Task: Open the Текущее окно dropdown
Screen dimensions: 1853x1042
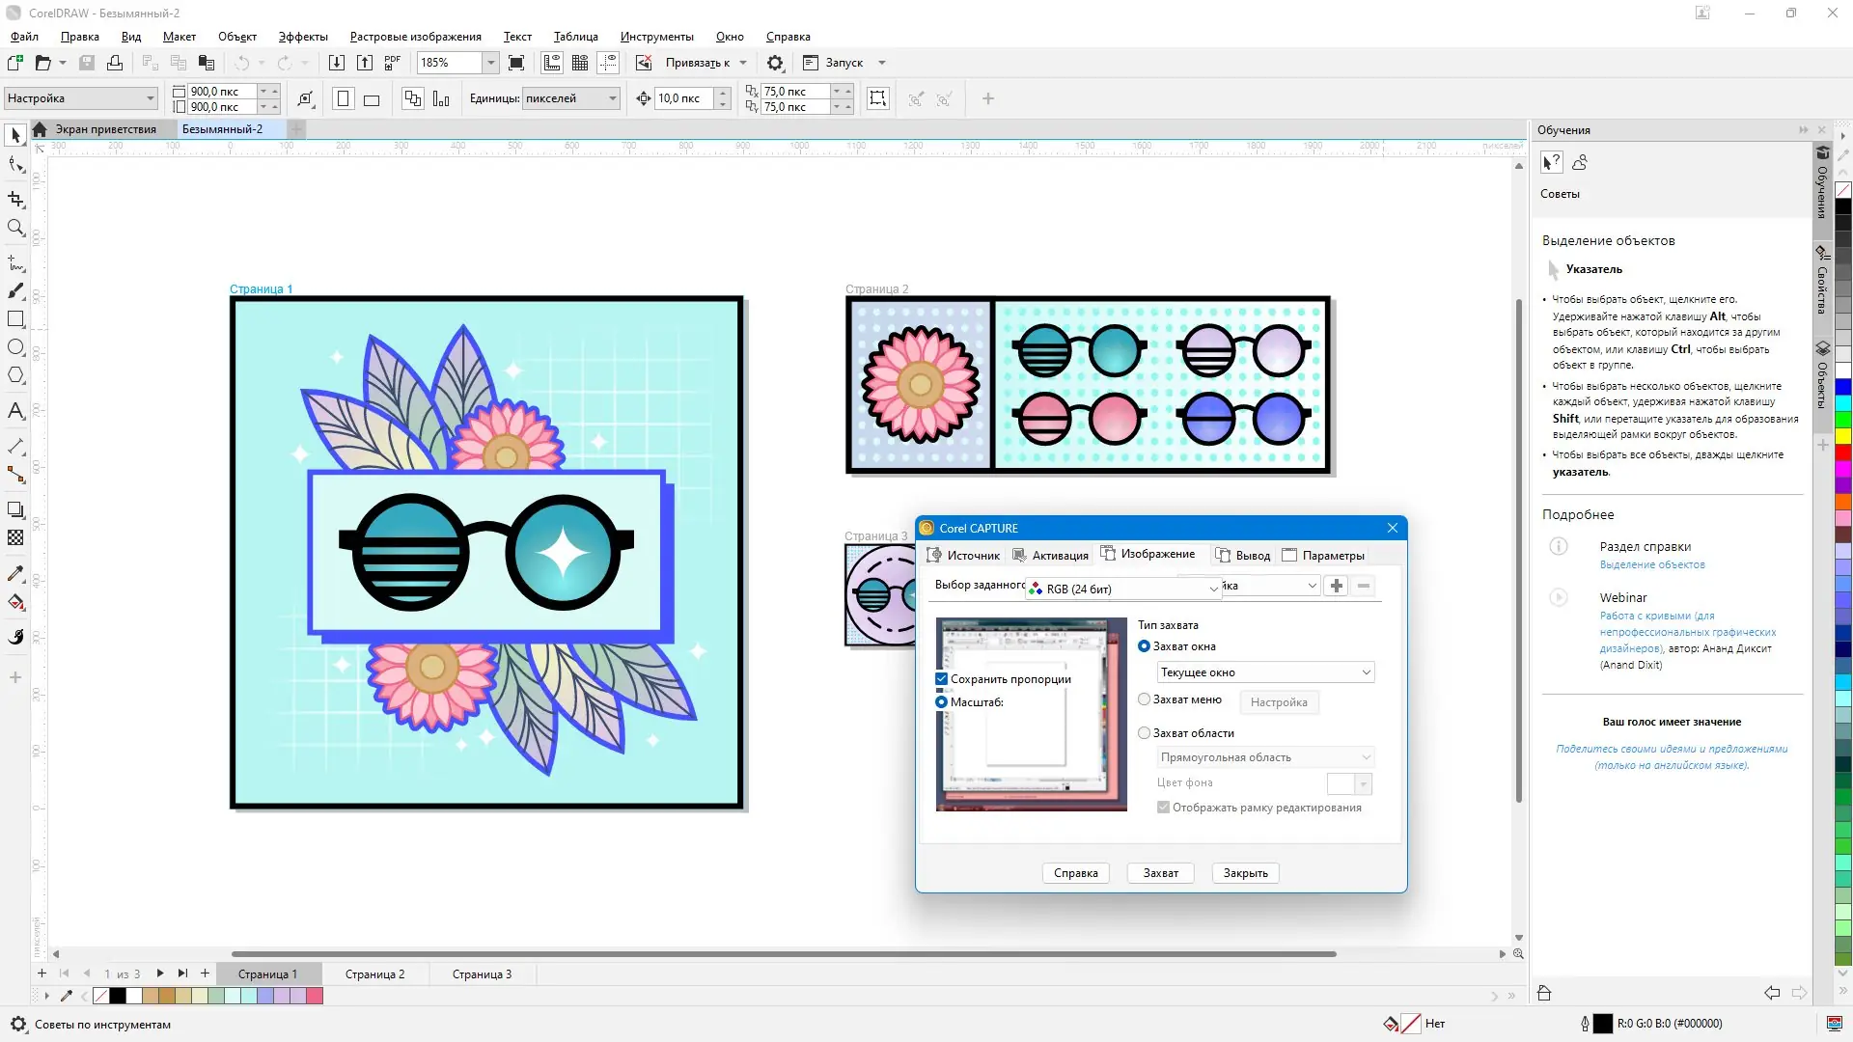Action: [1265, 672]
